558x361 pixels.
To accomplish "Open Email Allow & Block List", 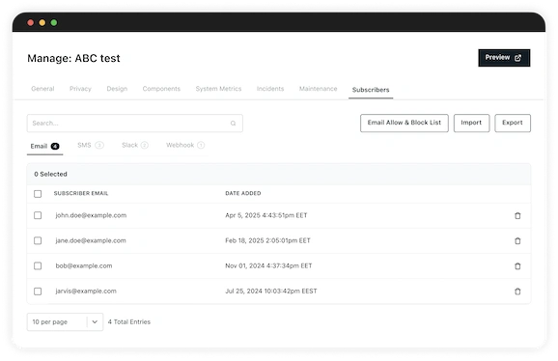I will pyautogui.click(x=405, y=123).
